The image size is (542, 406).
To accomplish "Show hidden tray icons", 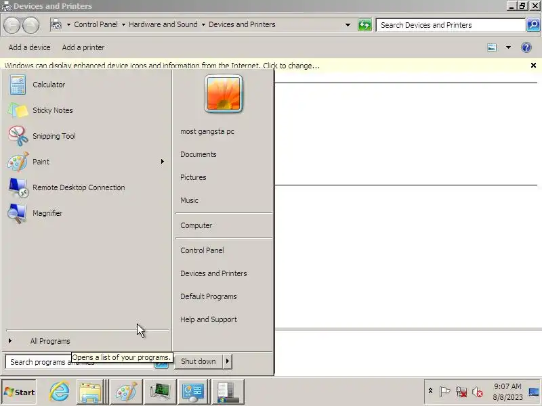I will point(430,391).
